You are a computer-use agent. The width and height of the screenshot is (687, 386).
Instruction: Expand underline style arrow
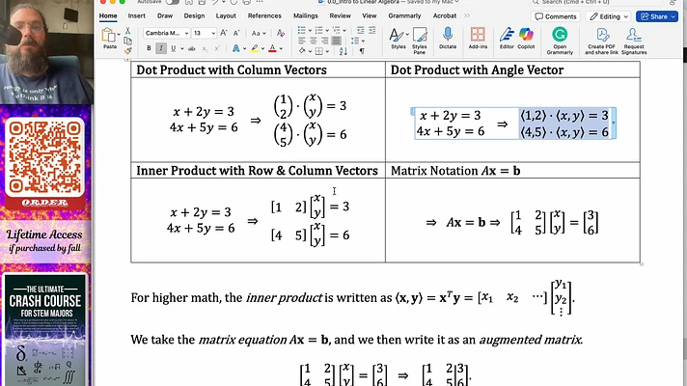tap(181, 48)
